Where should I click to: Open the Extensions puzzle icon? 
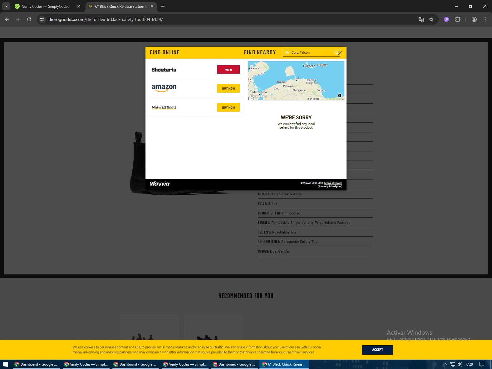458,19
